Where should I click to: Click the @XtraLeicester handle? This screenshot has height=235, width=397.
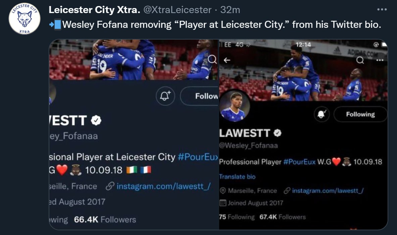pos(178,10)
